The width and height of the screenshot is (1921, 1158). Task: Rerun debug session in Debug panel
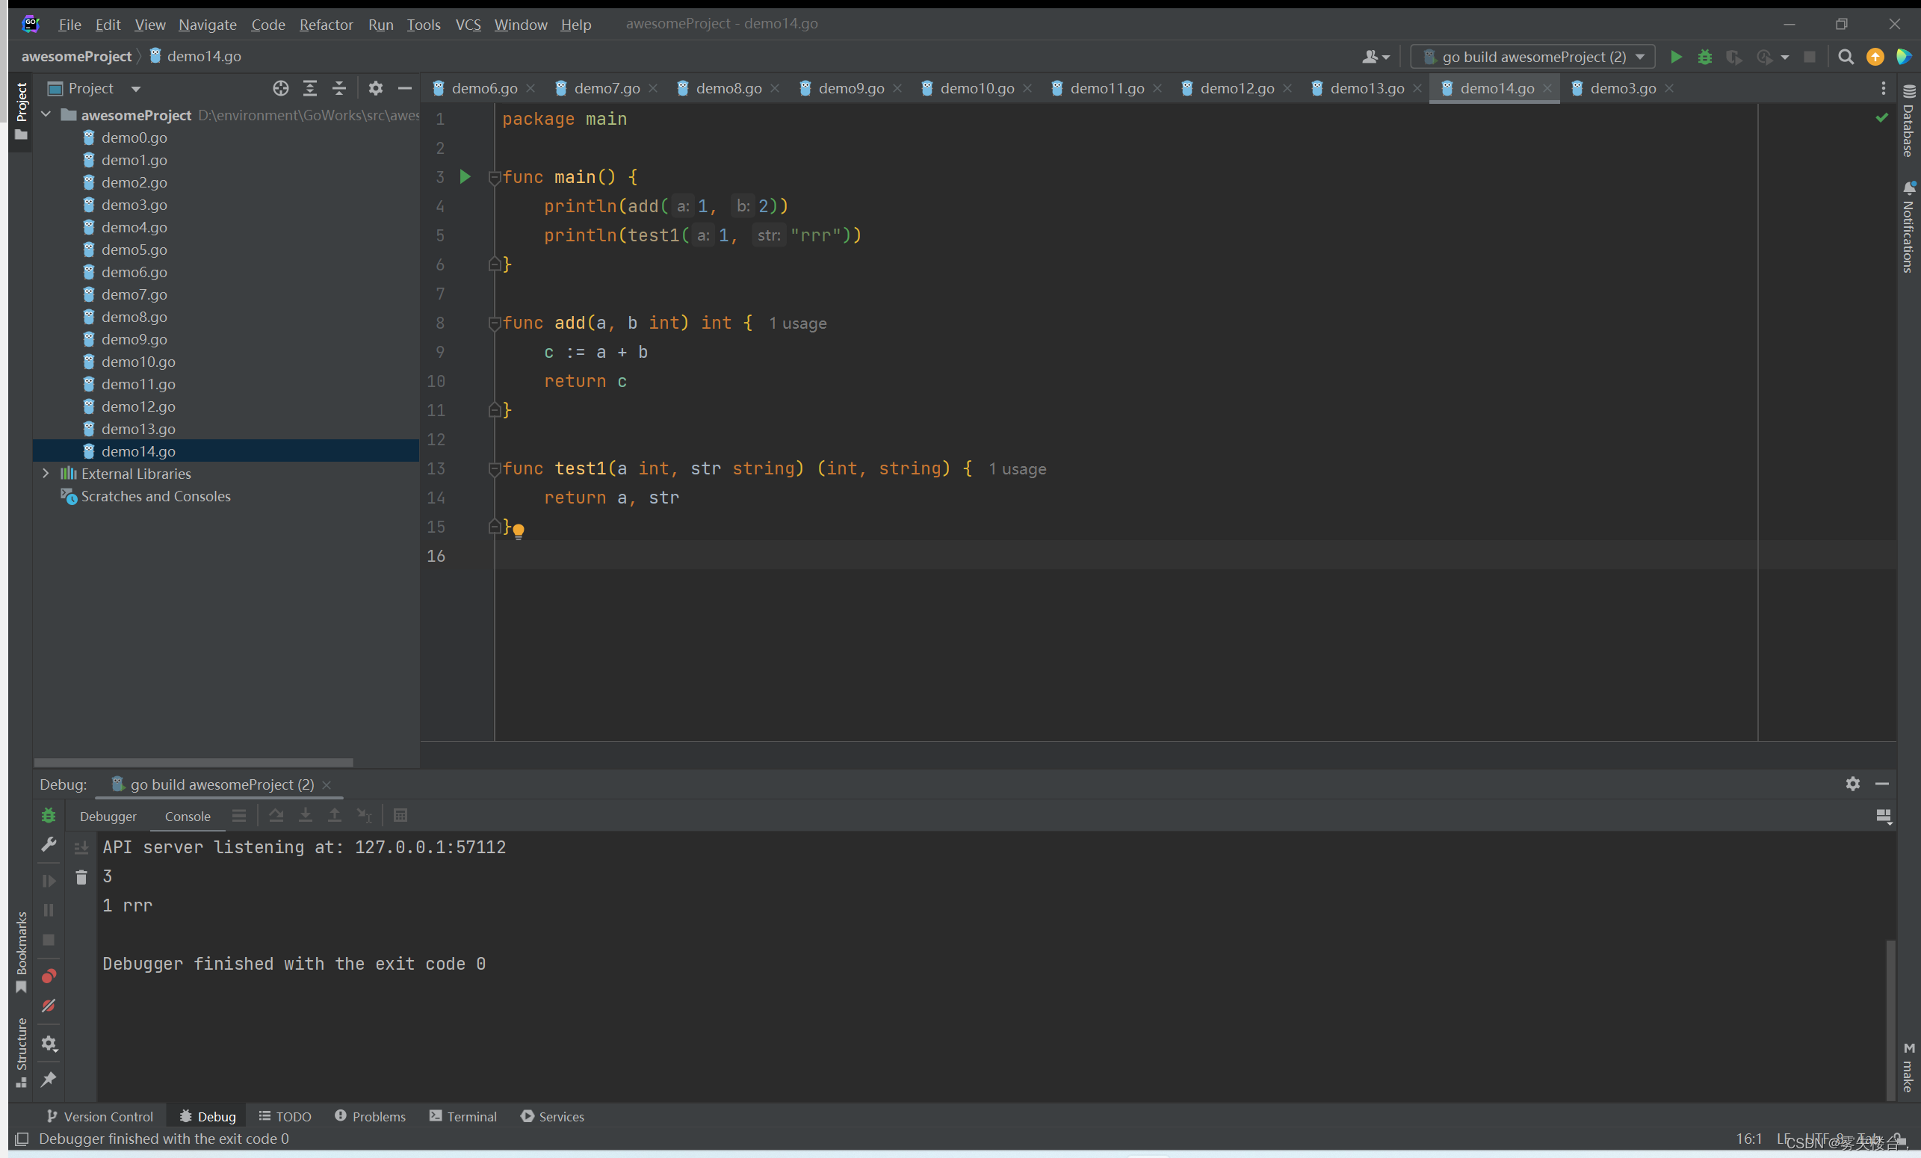[49, 815]
